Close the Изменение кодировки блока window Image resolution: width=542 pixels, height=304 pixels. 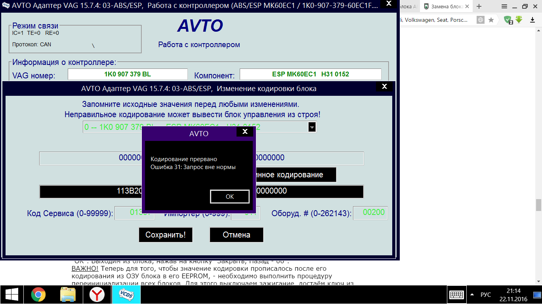click(x=384, y=86)
